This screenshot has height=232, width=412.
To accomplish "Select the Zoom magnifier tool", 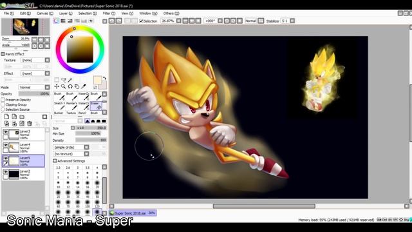I will click(x=63, y=86).
